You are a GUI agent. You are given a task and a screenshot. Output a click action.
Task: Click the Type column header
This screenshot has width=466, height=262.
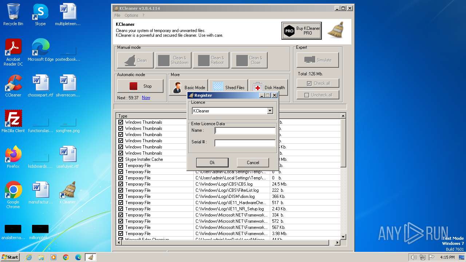point(155,116)
